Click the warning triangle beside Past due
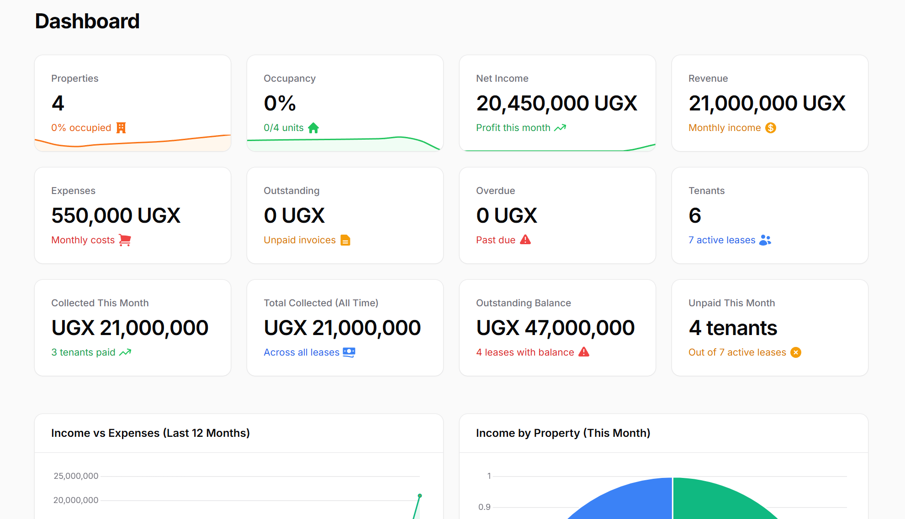The image size is (905, 519). (x=525, y=239)
